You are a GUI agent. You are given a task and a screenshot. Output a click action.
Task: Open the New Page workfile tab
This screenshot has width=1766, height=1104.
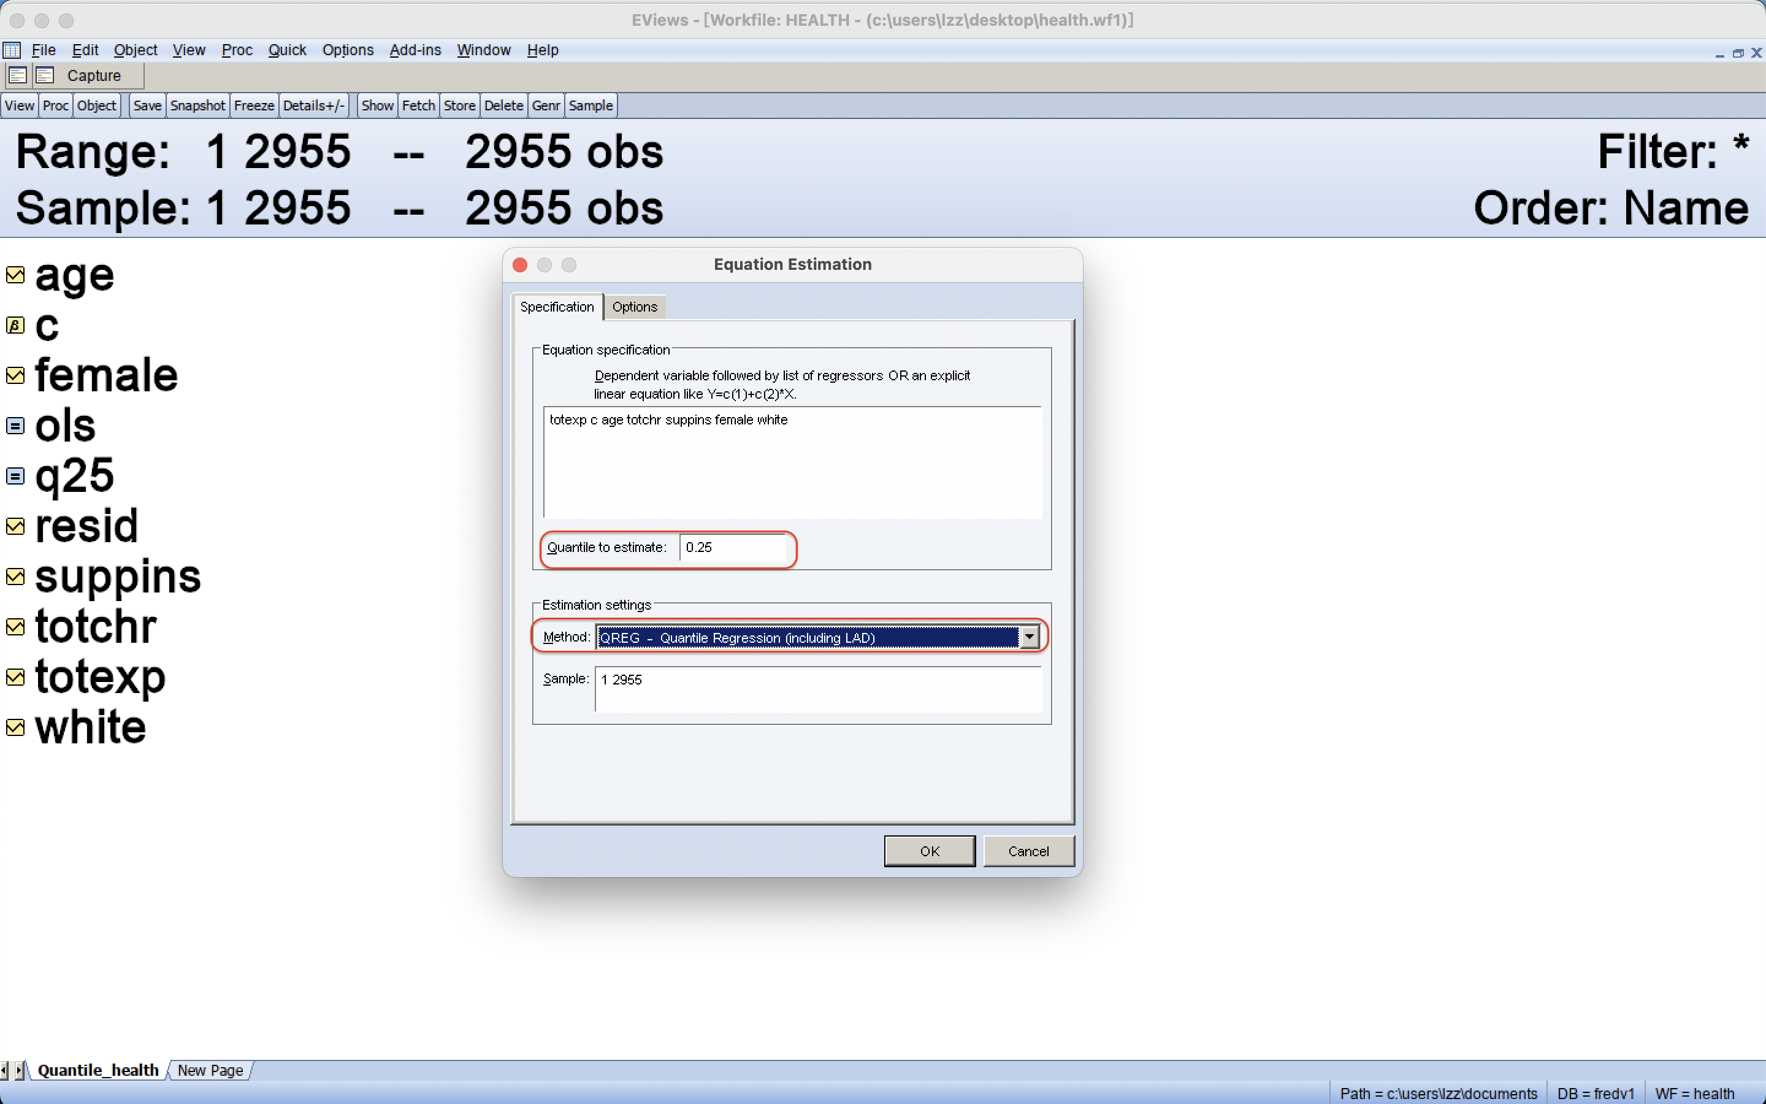(210, 1070)
